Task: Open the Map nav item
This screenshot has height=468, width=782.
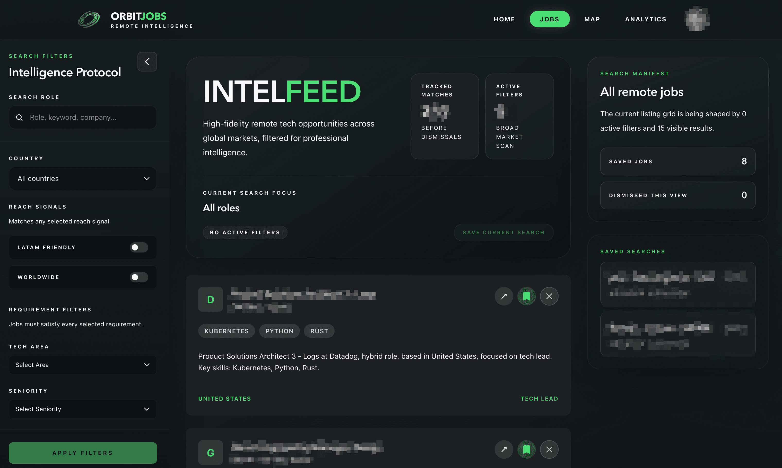Action: click(592, 19)
